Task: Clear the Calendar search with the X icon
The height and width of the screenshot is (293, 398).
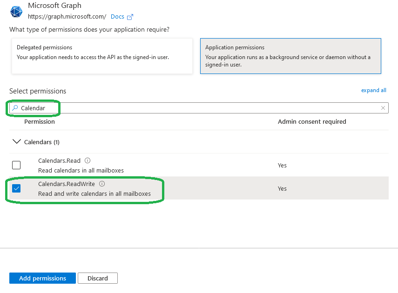Action: (x=383, y=108)
